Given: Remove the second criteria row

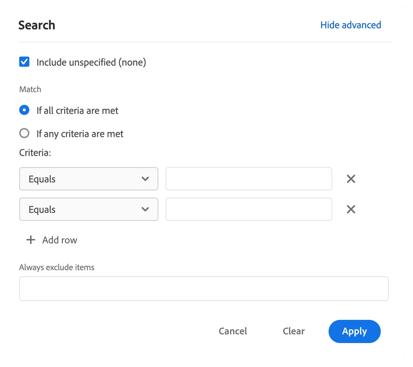Looking at the screenshot, I should 351,209.
